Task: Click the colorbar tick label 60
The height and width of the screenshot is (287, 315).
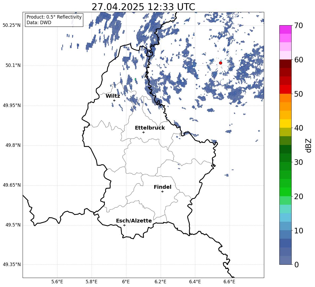Action: click(x=299, y=60)
